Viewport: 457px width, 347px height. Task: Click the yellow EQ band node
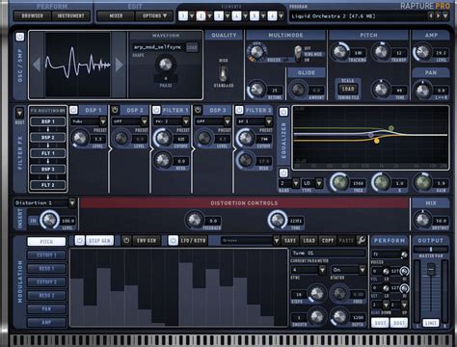pyautogui.click(x=377, y=141)
